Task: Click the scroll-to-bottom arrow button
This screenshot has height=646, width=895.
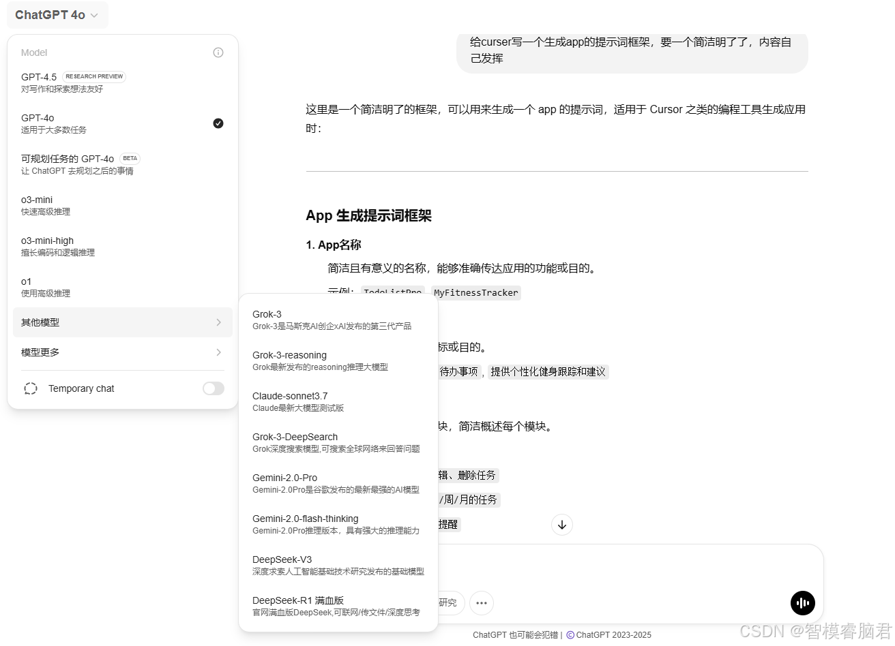Action: [x=562, y=525]
